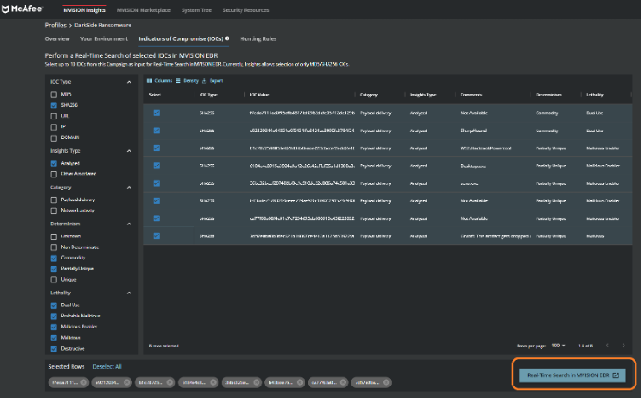Remove the e9212034 chip from selected rows

tap(127, 383)
